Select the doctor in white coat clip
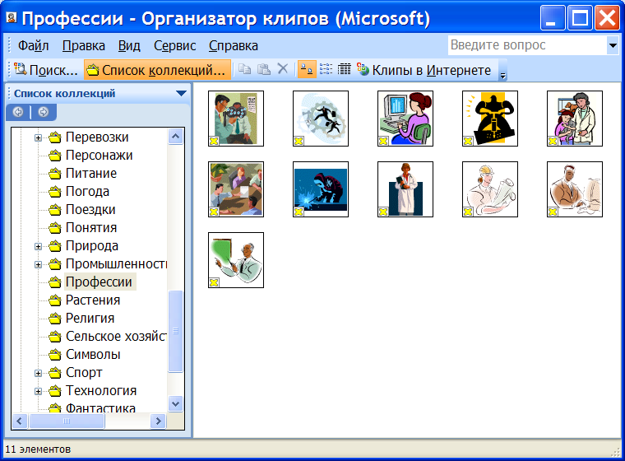The width and height of the screenshot is (625, 461). pos(405,189)
